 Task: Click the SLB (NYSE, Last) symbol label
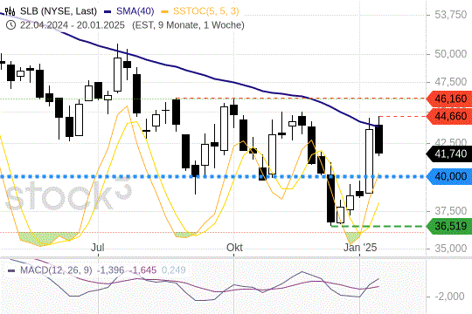click(59, 11)
